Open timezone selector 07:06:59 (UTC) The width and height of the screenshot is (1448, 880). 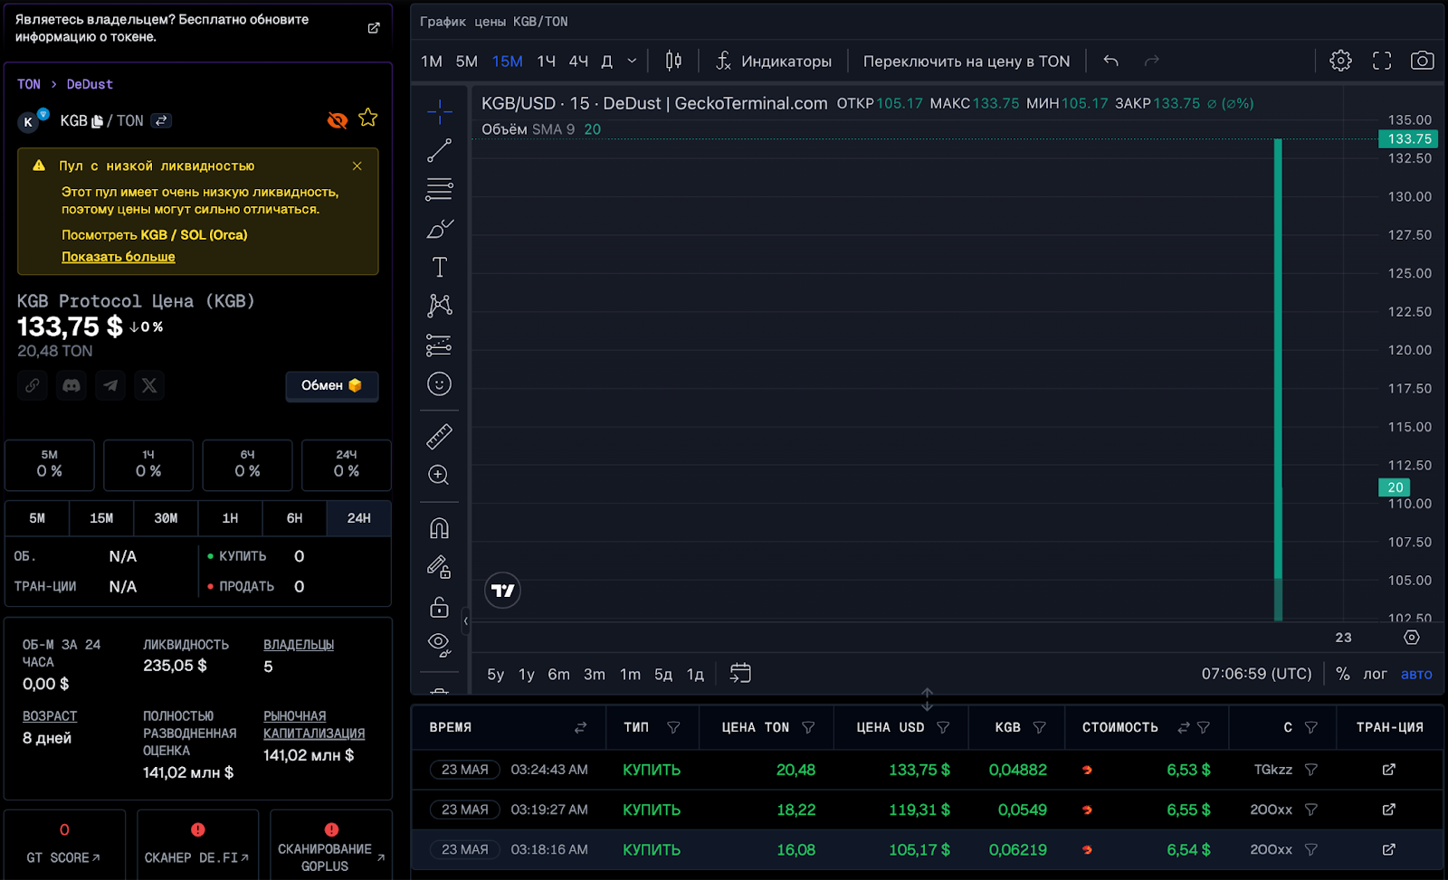click(1257, 674)
